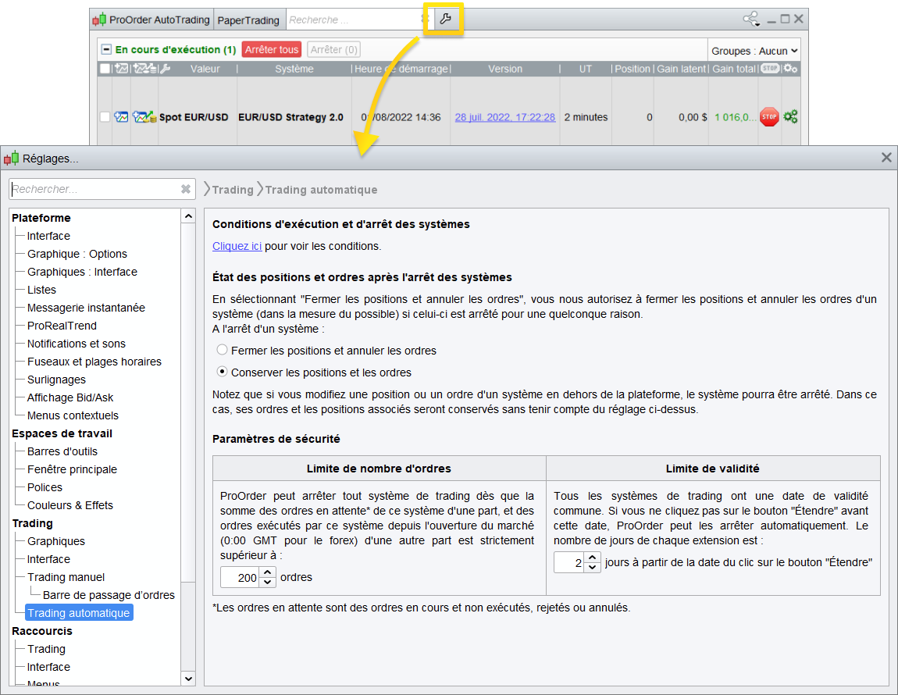Open Polices settings
This screenshot has height=695, width=898.
(x=45, y=487)
